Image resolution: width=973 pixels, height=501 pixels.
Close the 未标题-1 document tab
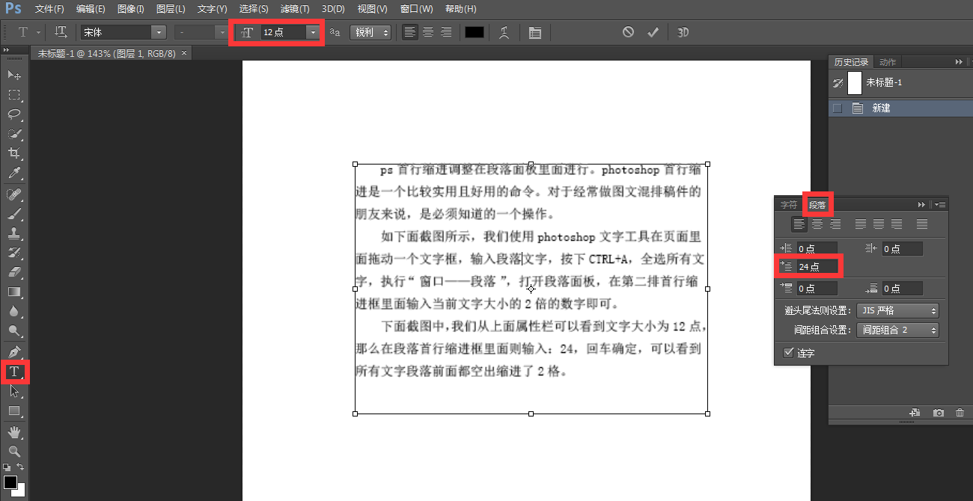coord(185,53)
